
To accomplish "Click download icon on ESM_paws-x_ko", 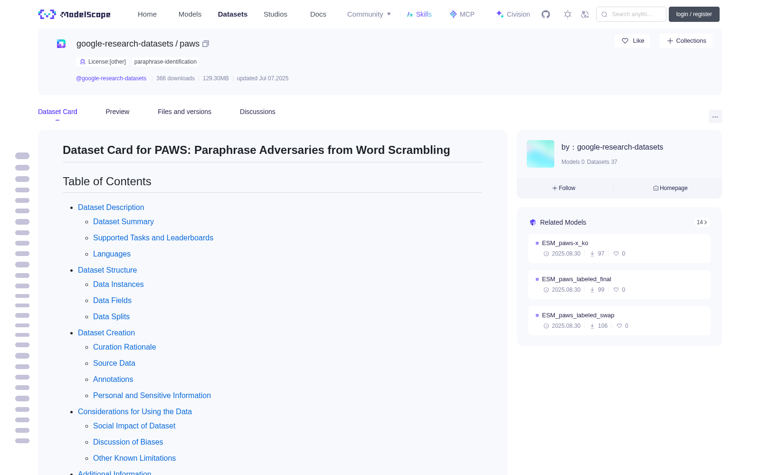I will [592, 254].
